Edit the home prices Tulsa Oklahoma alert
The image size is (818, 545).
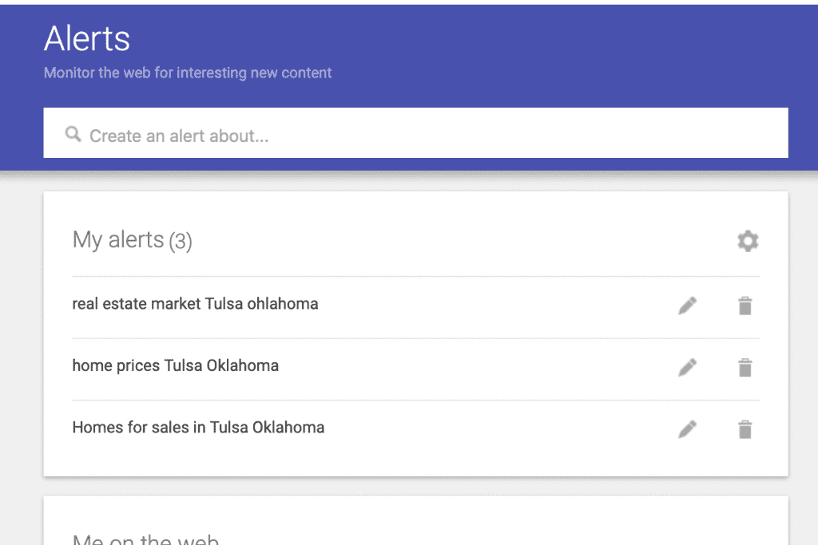tap(687, 367)
